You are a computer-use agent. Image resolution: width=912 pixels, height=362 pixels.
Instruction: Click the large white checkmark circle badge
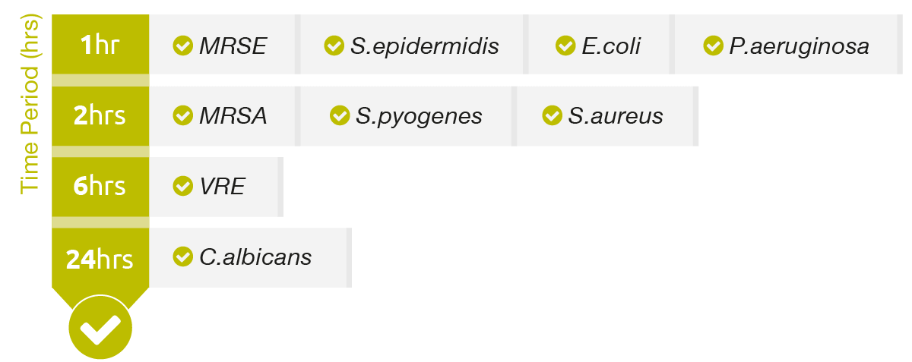[x=100, y=329]
